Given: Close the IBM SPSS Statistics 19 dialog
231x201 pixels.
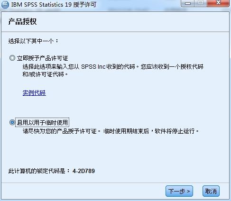Looking at the screenshot, I should tap(218, 3).
